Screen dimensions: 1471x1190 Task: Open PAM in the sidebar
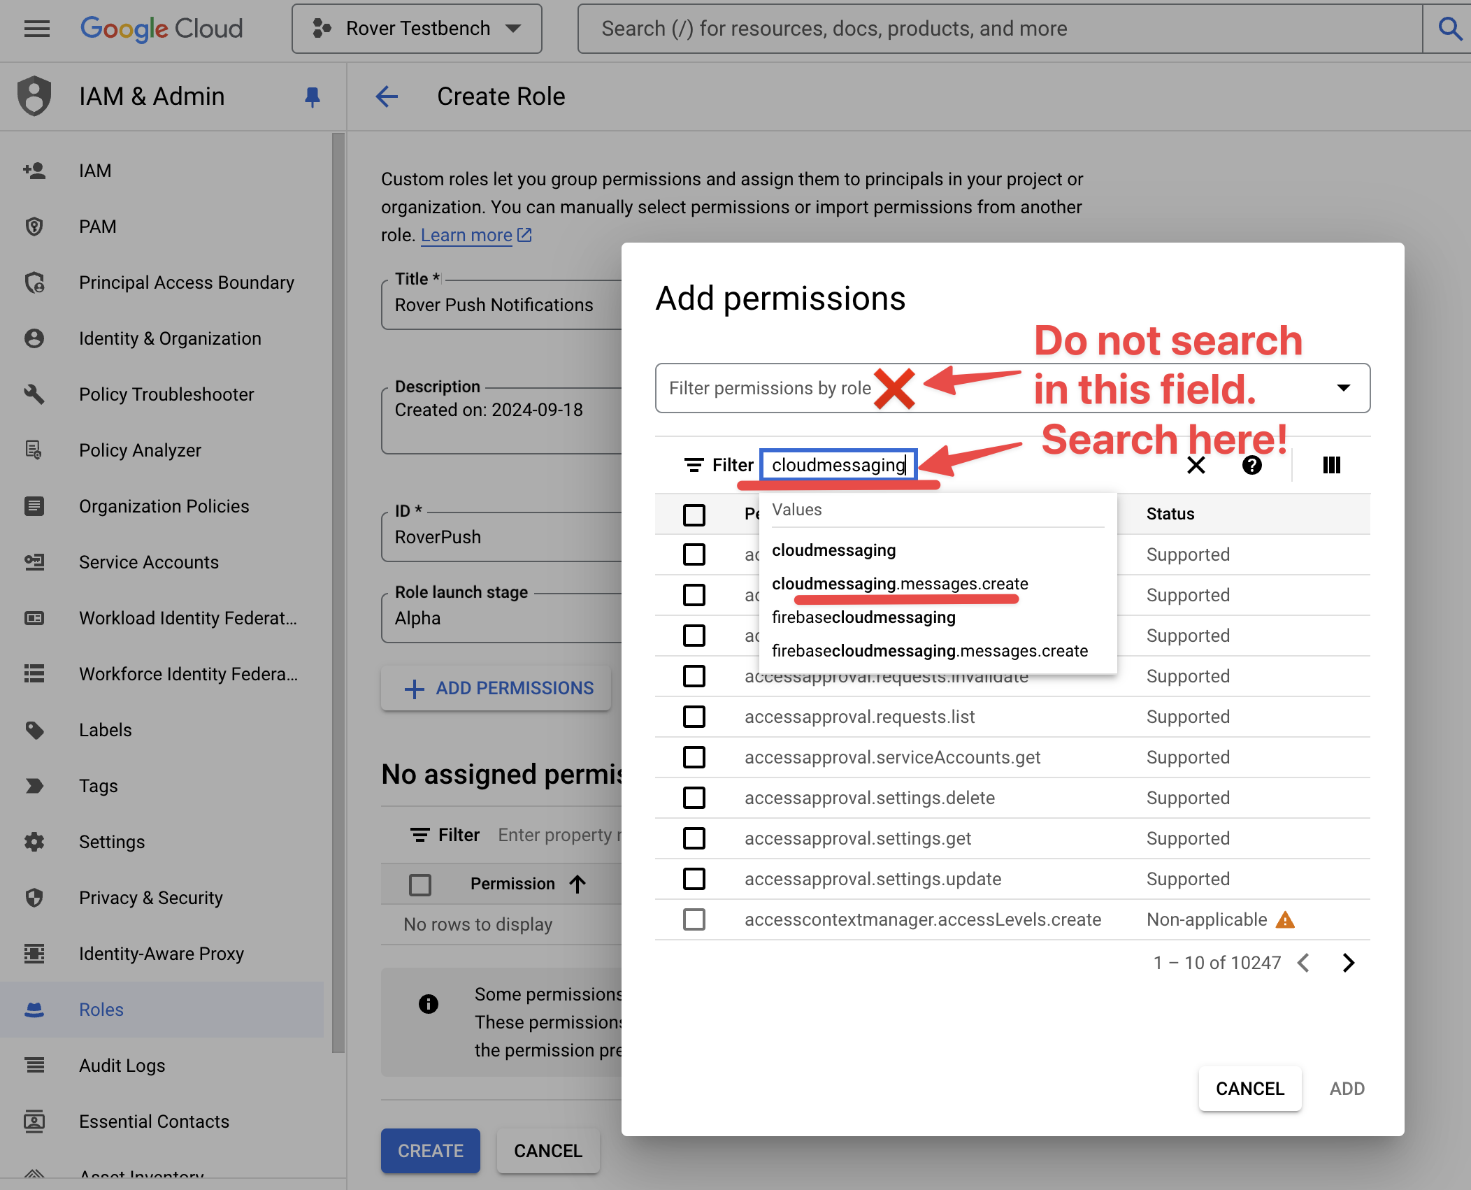click(x=97, y=227)
